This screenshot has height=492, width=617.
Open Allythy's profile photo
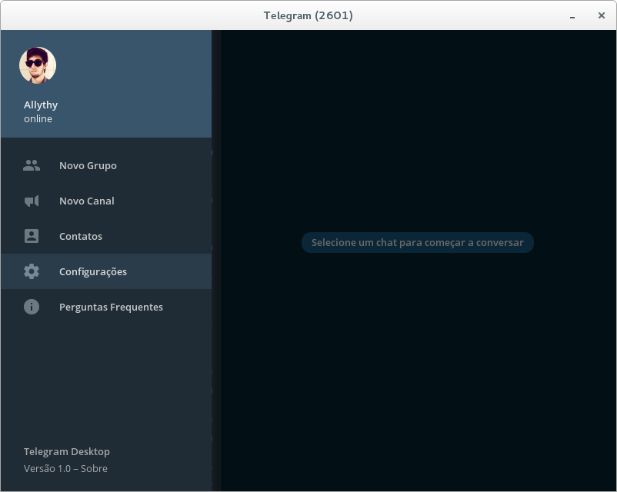pos(38,65)
